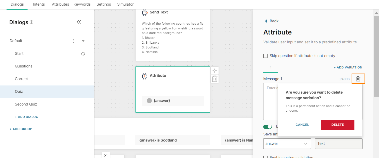Select the Second Quiz dialog

pos(26,104)
